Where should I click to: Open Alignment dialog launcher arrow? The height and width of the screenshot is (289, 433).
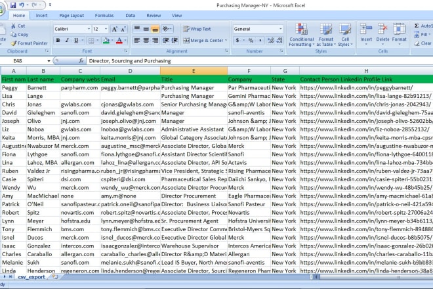tap(226, 51)
